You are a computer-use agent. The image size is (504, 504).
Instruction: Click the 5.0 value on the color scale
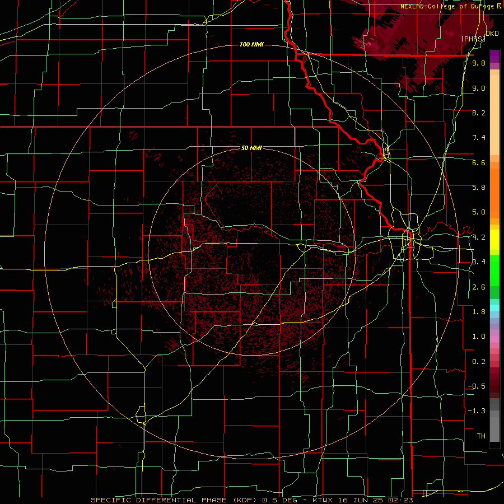click(x=479, y=212)
